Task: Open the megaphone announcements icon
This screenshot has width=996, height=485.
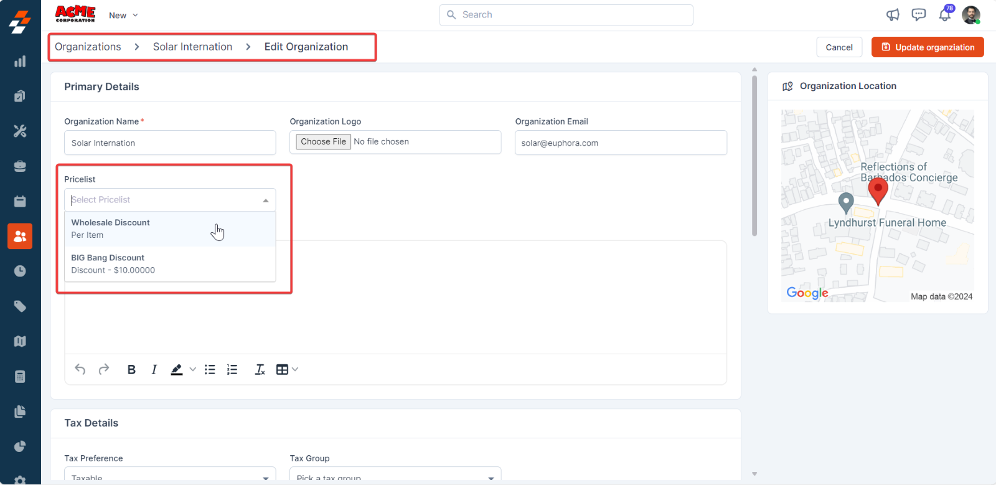Action: [x=893, y=15]
